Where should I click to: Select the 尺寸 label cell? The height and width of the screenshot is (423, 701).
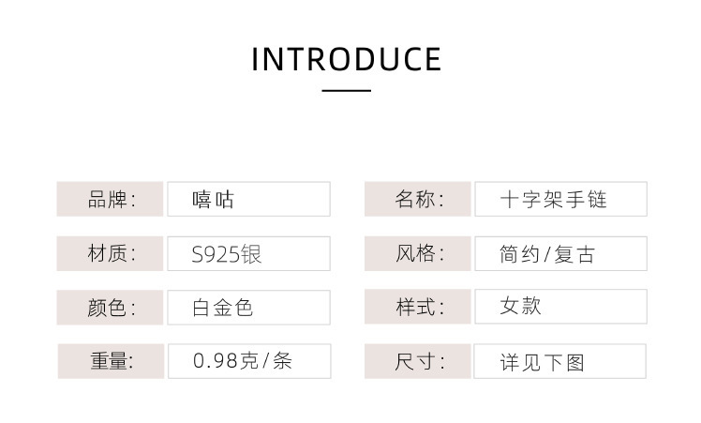[418, 361]
